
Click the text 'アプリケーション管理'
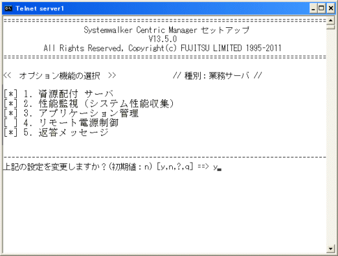[x=89, y=113]
